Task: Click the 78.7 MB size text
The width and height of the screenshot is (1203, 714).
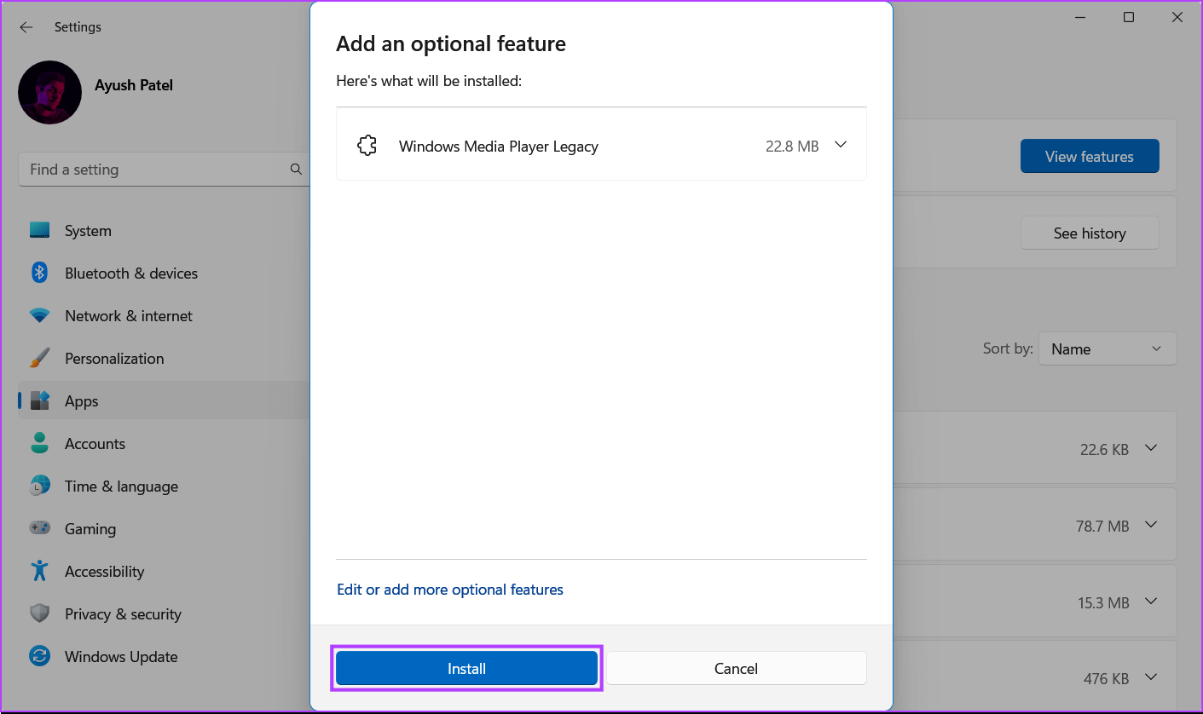Action: point(1102,527)
